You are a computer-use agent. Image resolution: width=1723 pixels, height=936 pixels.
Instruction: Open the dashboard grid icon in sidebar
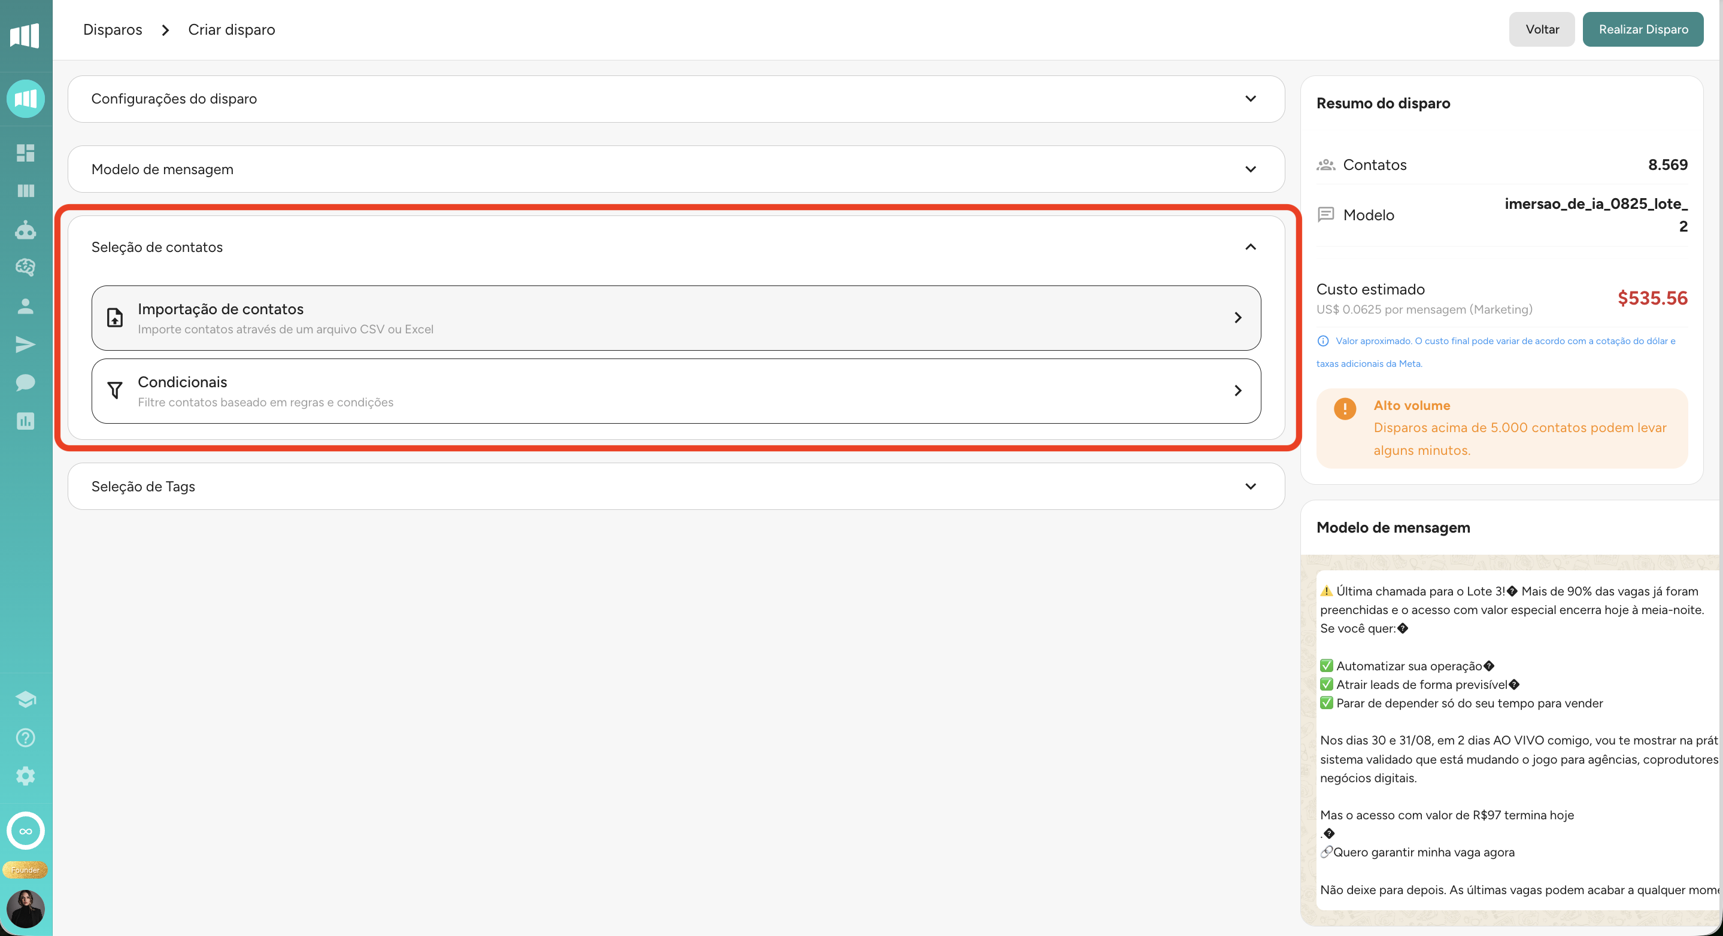(x=25, y=153)
